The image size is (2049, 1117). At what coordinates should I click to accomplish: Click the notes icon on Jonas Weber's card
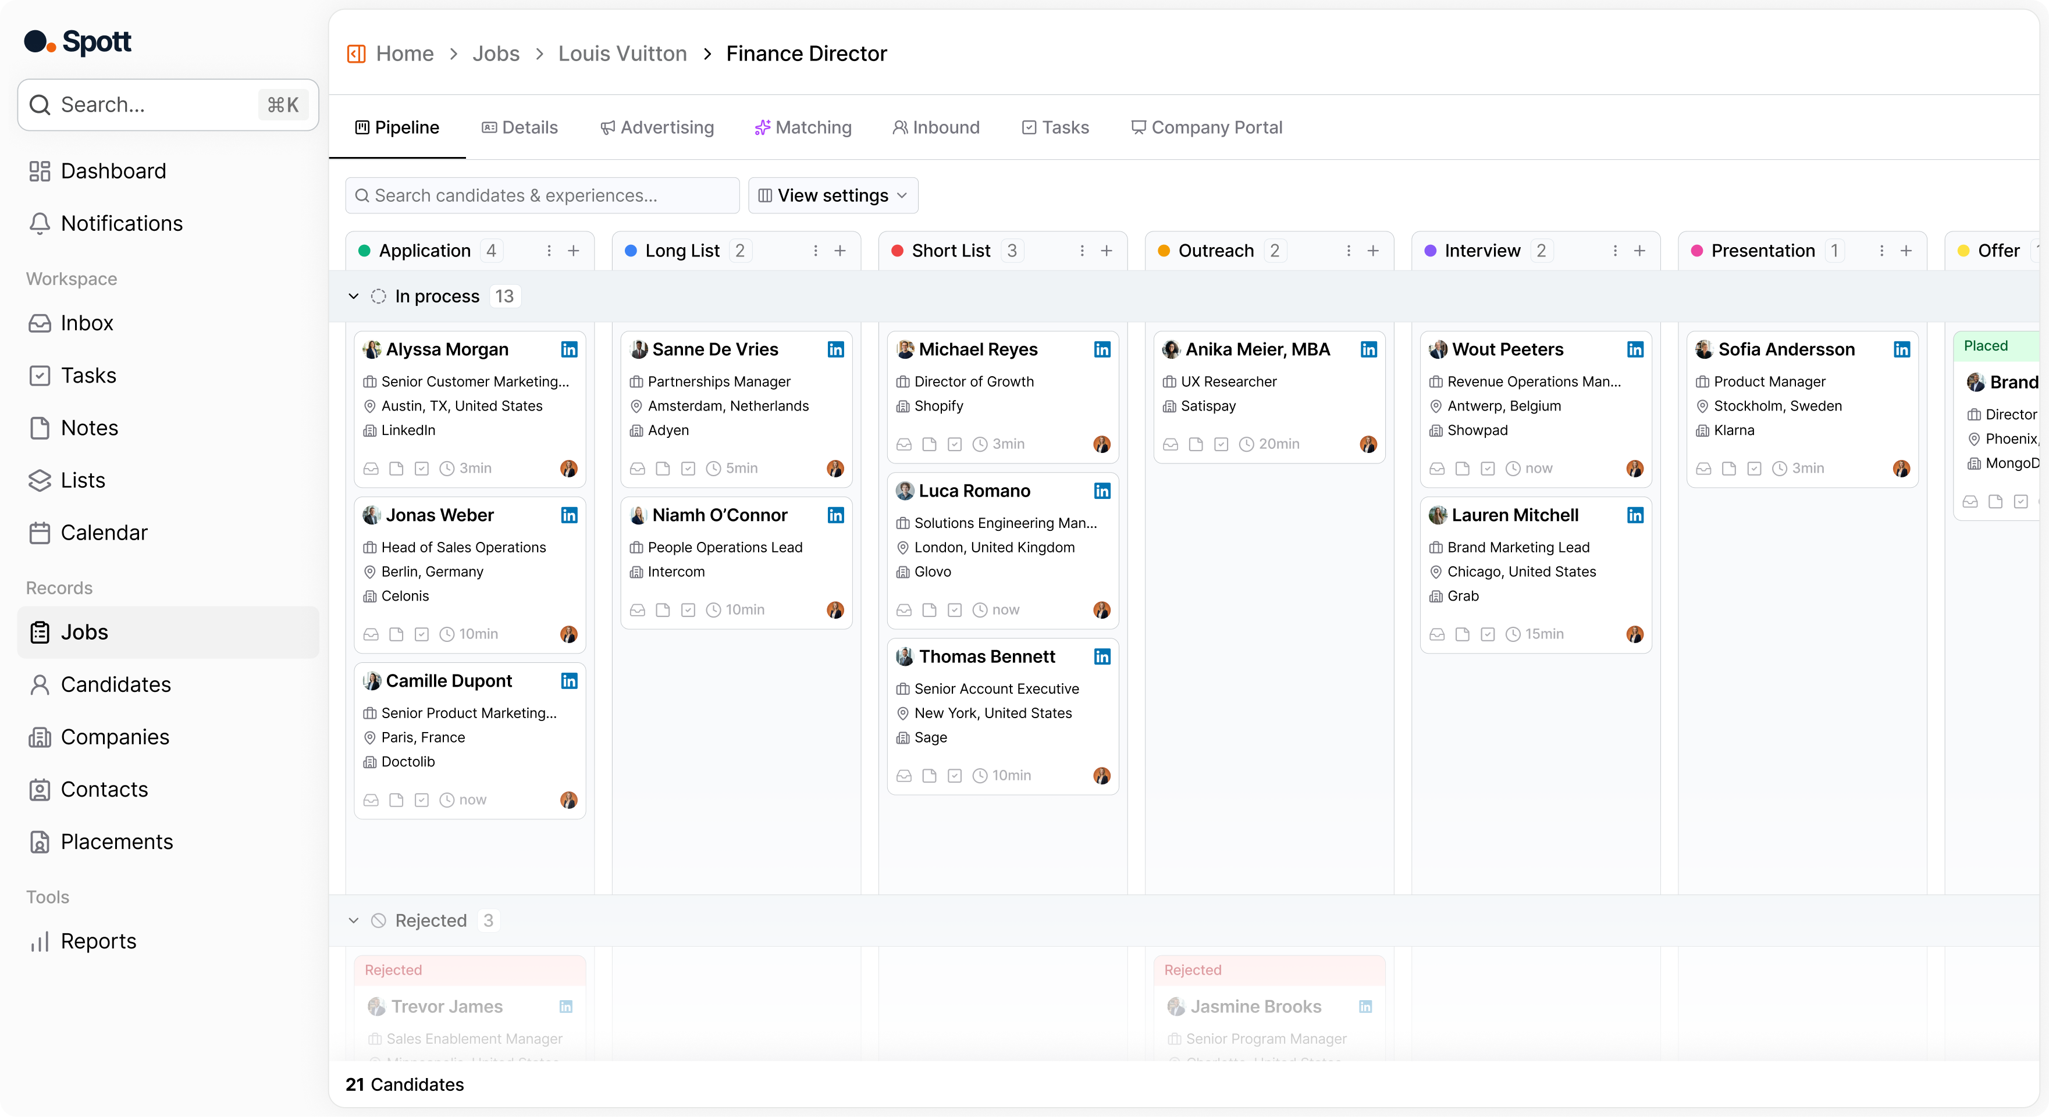(396, 634)
